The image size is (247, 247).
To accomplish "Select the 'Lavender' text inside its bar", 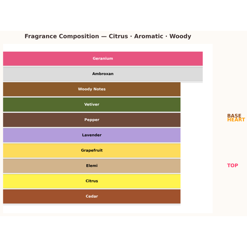I will (92, 135).
